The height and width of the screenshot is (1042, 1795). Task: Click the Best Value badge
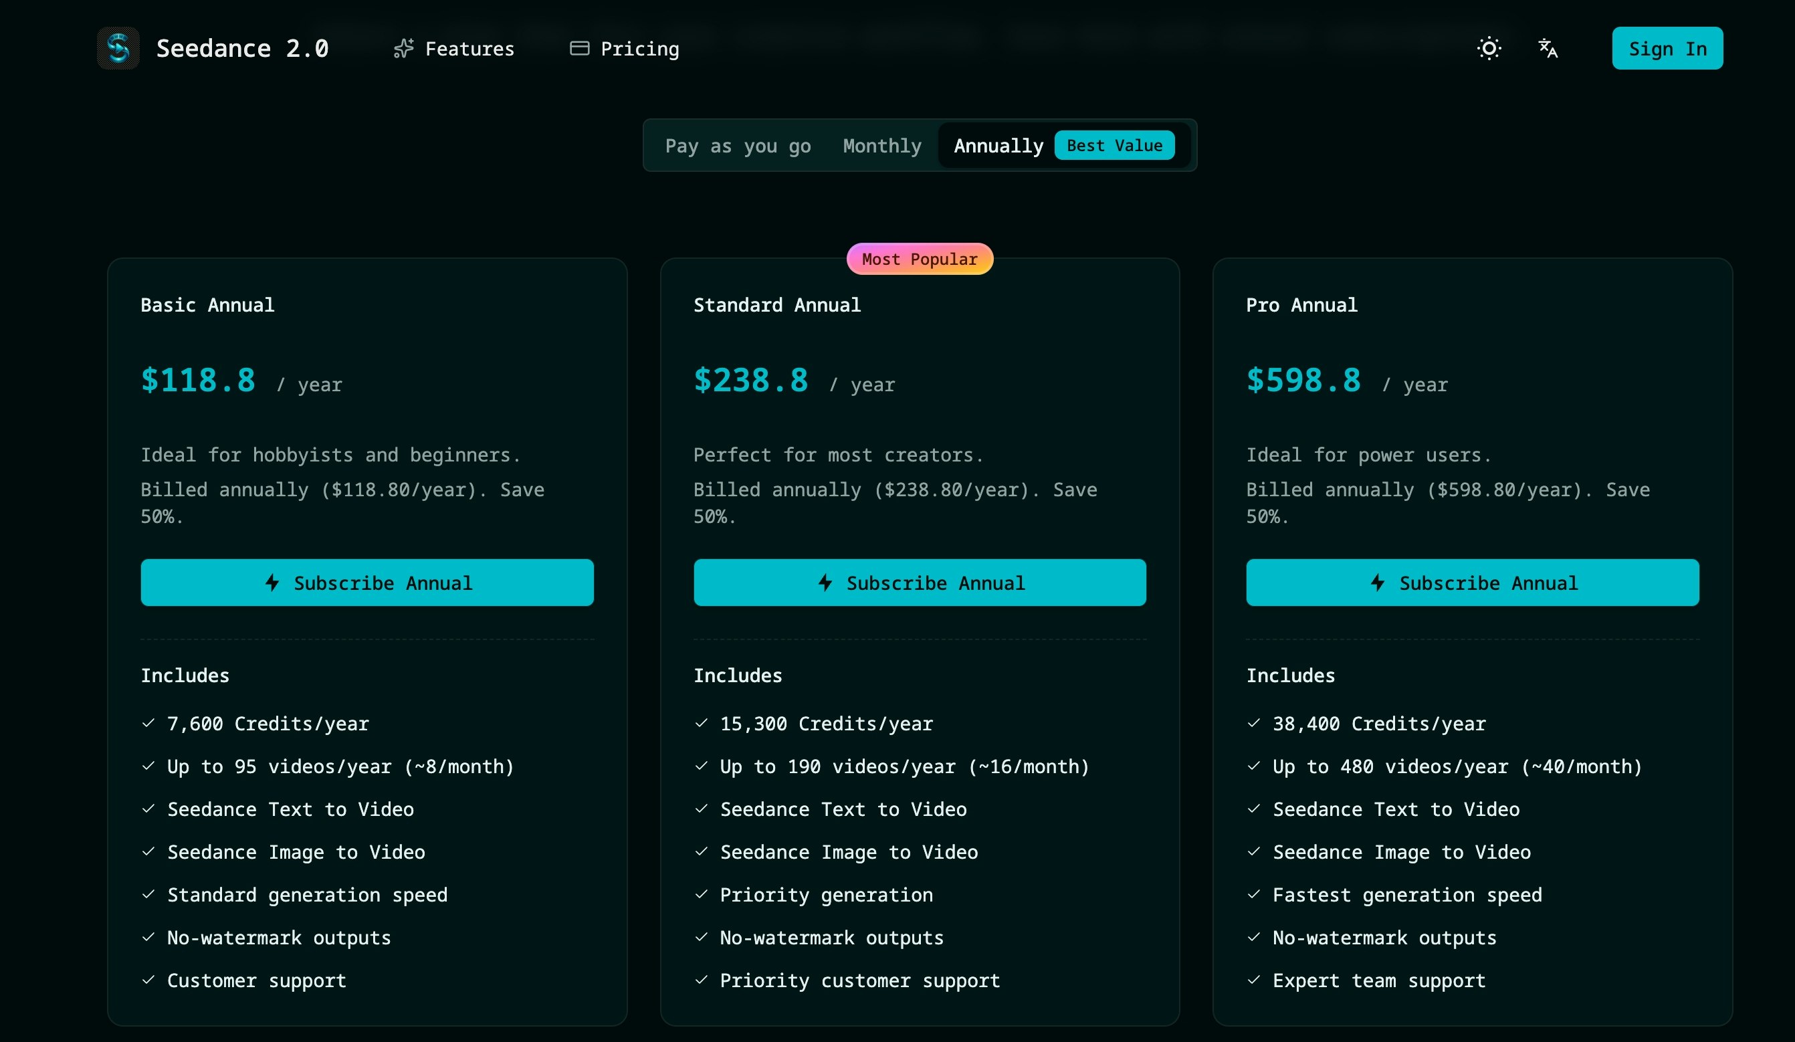click(1114, 145)
